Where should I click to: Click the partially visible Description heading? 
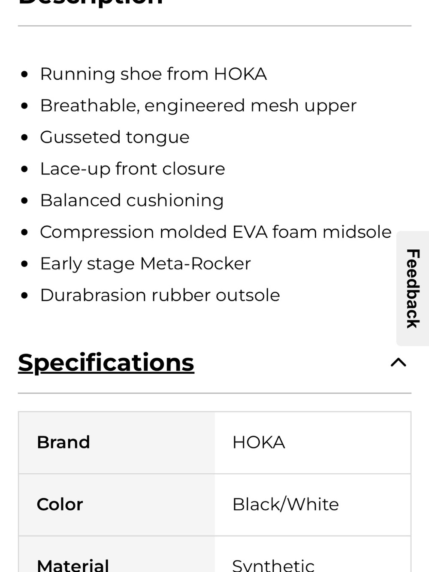click(x=91, y=2)
